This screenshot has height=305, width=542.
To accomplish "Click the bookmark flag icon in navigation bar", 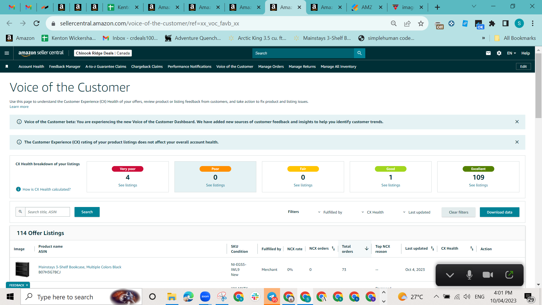I will 7,66.
